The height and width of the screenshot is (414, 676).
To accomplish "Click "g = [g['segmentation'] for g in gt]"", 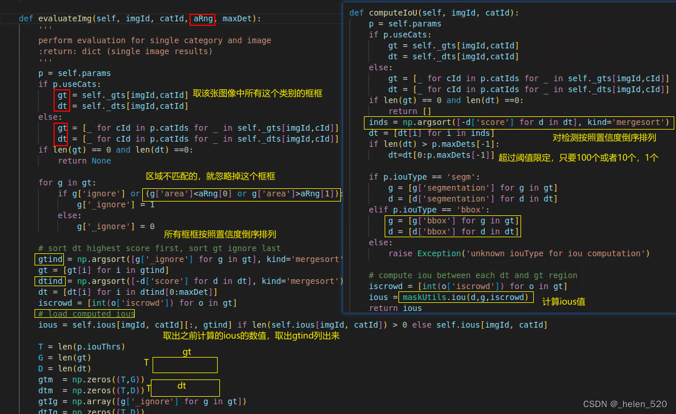I will point(473,188).
